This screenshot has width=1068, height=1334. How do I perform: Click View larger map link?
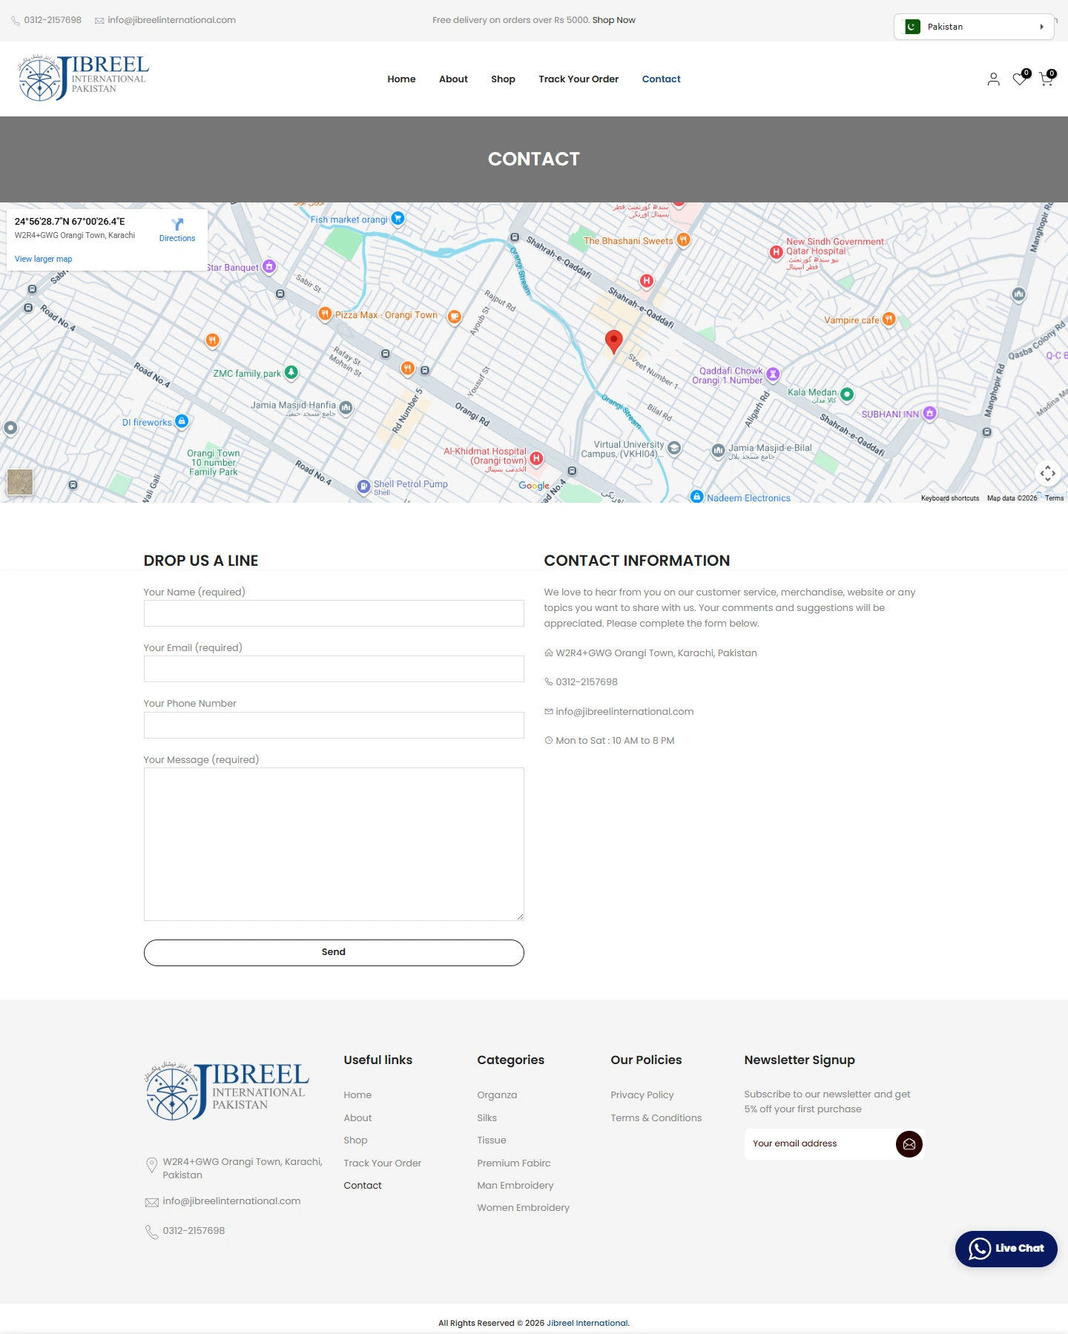(x=44, y=259)
